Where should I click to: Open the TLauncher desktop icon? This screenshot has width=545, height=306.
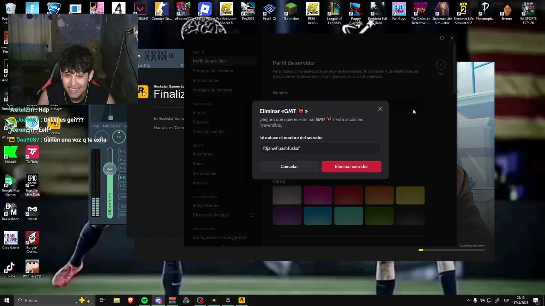tap(291, 11)
